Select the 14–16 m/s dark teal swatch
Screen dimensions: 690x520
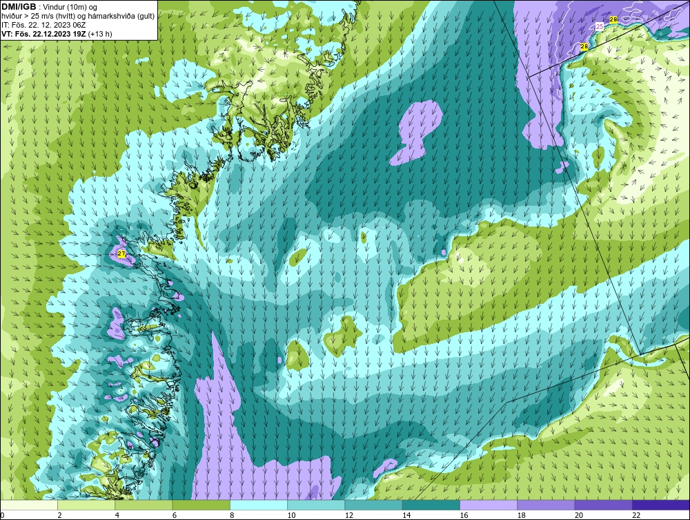click(431, 505)
